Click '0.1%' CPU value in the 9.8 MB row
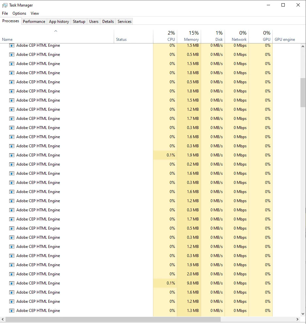This screenshot has height=324, width=306. [x=171, y=283]
